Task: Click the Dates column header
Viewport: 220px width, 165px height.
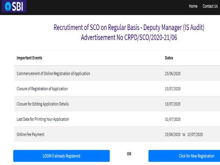Action: click(x=169, y=58)
